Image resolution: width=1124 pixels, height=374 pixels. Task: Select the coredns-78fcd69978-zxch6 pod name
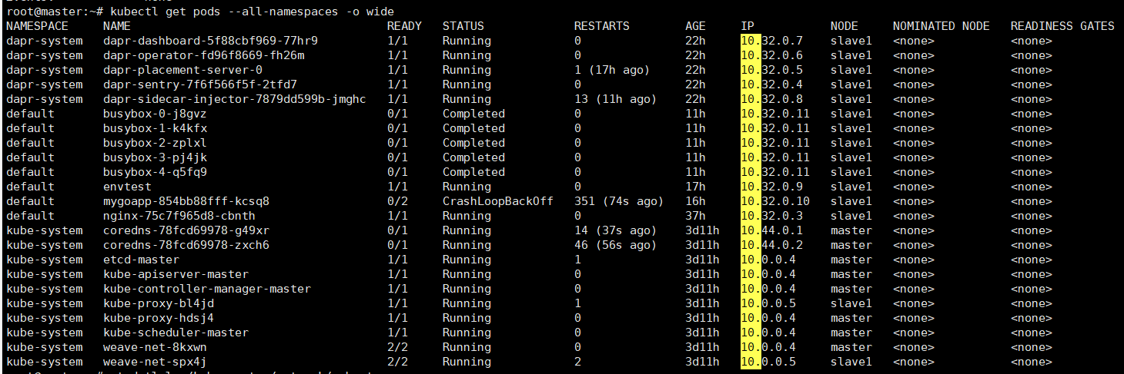click(186, 245)
